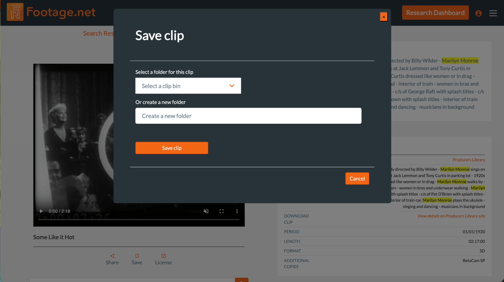
Task: Click the video title Some Like it Hot
Action: click(x=54, y=237)
